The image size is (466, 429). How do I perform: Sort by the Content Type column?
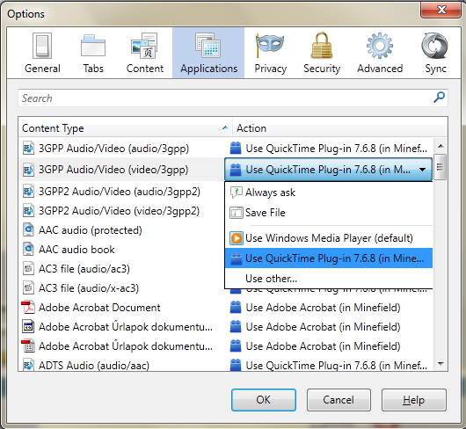pos(125,128)
